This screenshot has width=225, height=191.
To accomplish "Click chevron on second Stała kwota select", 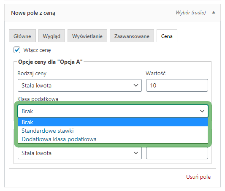I will [x=136, y=153].
